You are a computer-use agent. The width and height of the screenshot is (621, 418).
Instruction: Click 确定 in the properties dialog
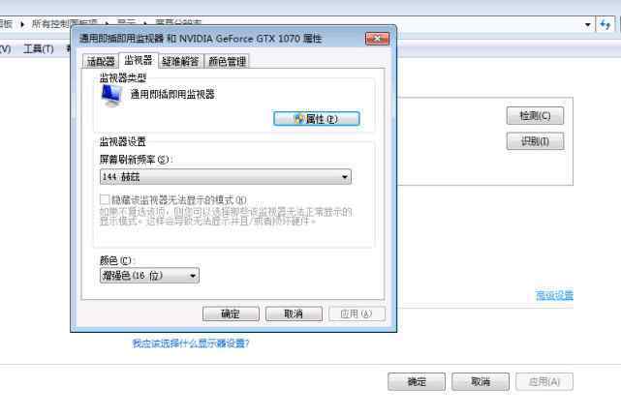tap(231, 314)
